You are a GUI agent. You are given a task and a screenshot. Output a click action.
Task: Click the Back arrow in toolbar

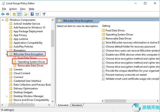click(x=3, y=14)
